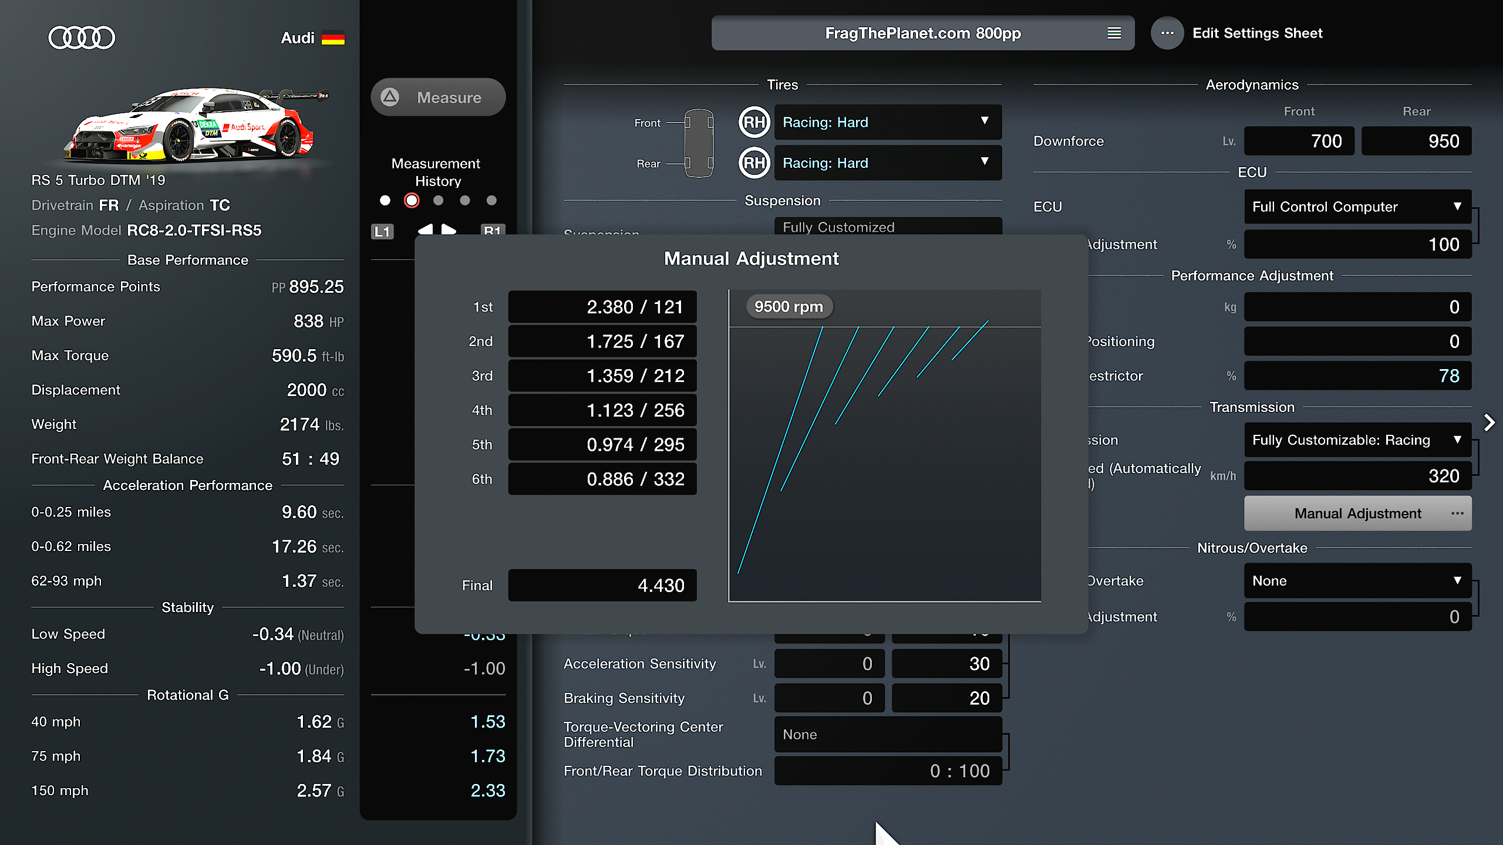This screenshot has width=1503, height=845.
Task: Click the measured 40 mph value 1.53
Action: [x=488, y=722]
